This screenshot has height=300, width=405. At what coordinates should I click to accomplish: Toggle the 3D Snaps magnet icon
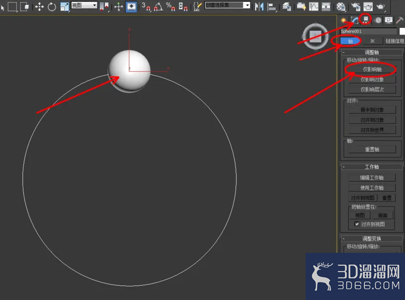[146, 6]
